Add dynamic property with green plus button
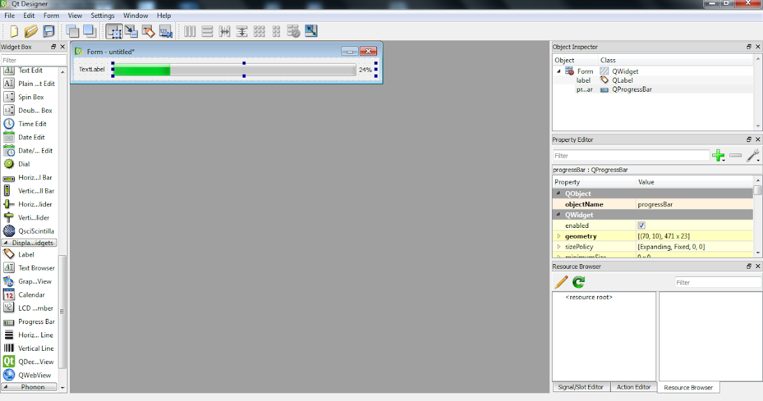763x401 pixels. 718,155
